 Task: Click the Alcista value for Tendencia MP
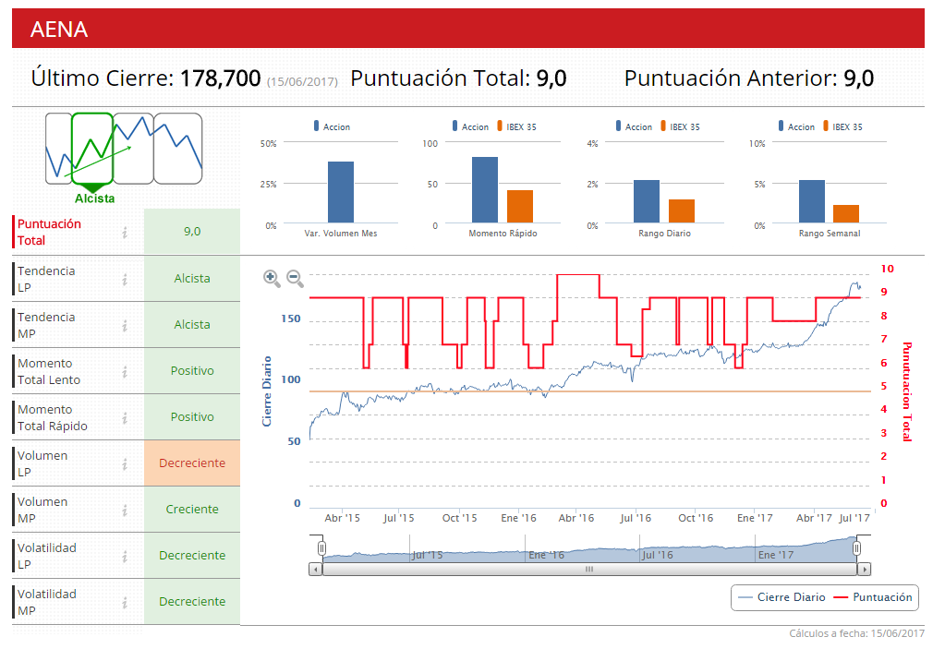tap(192, 325)
